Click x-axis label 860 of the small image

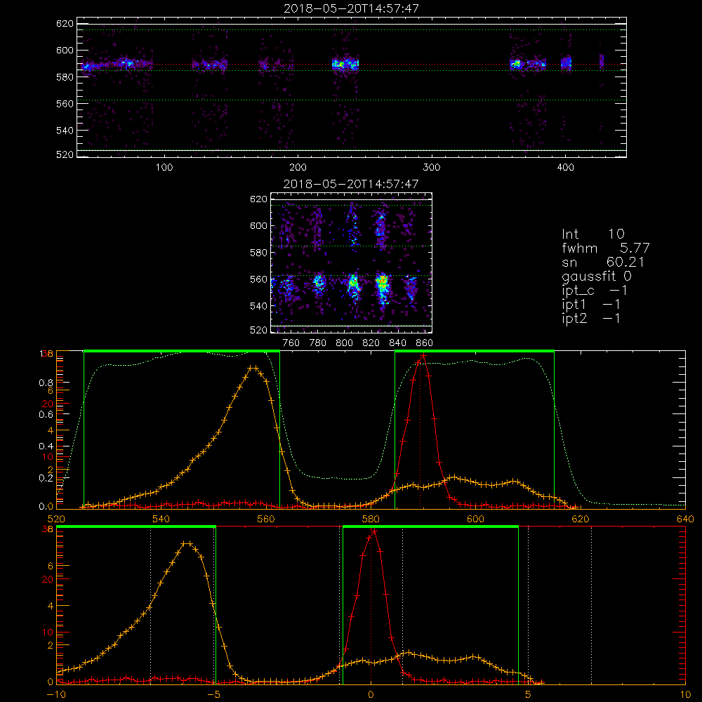tap(425, 343)
